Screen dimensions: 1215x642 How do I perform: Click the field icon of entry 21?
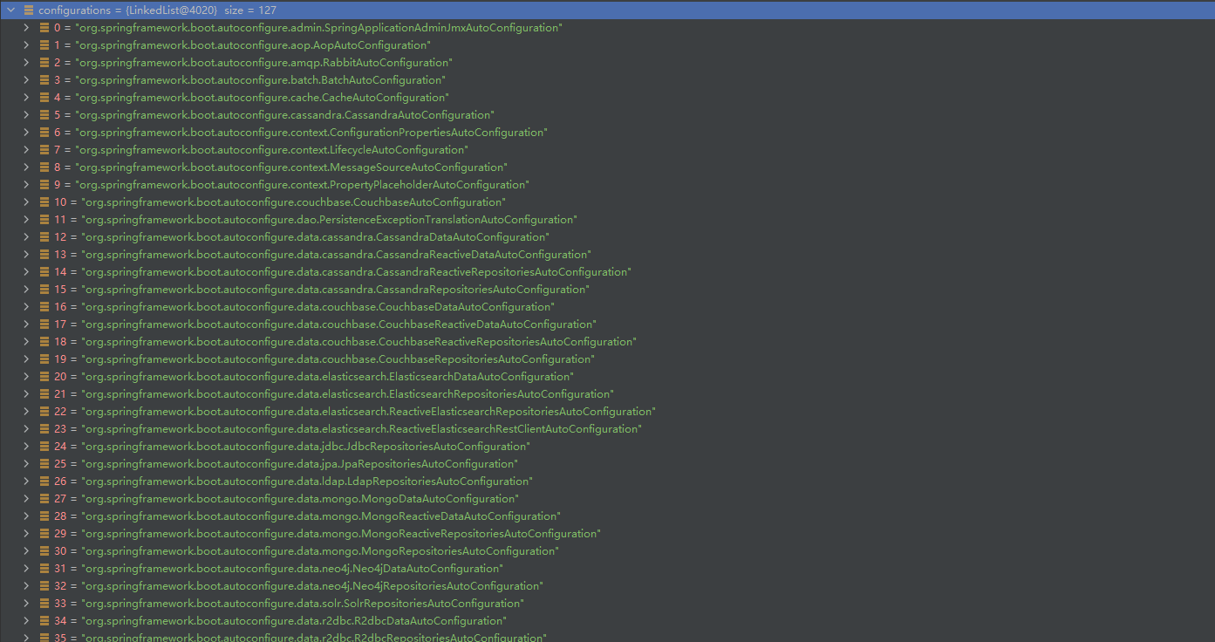(44, 394)
